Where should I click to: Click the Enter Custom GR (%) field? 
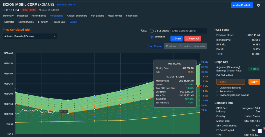tap(189, 31)
